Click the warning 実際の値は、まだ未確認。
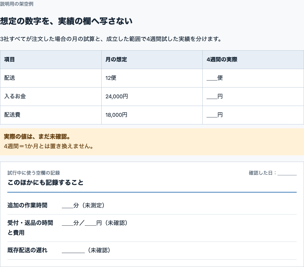 [37, 137]
